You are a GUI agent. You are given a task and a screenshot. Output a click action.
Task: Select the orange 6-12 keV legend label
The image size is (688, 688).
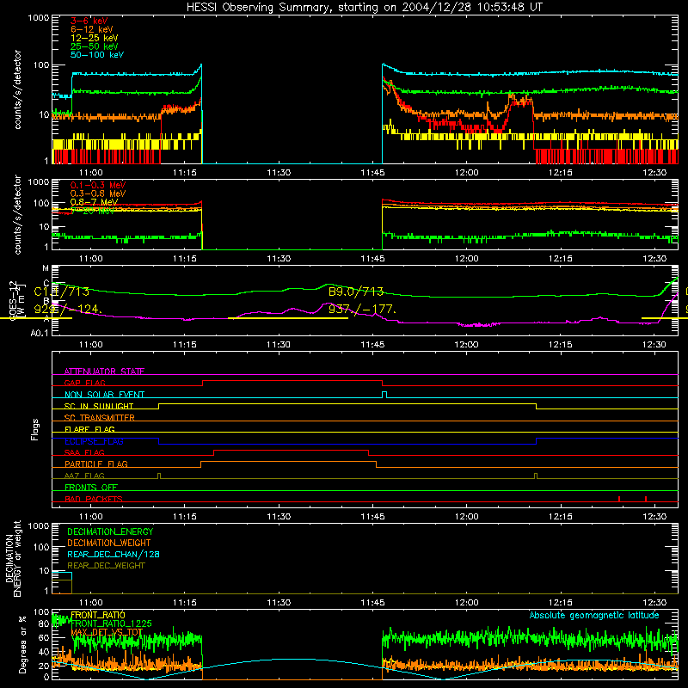pyautogui.click(x=92, y=29)
